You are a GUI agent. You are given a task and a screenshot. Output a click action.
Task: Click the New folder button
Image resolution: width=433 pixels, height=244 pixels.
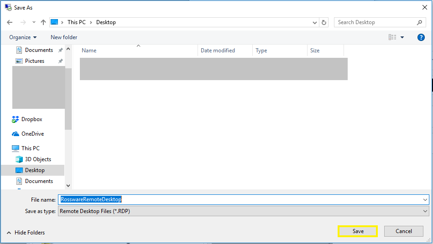click(x=64, y=37)
